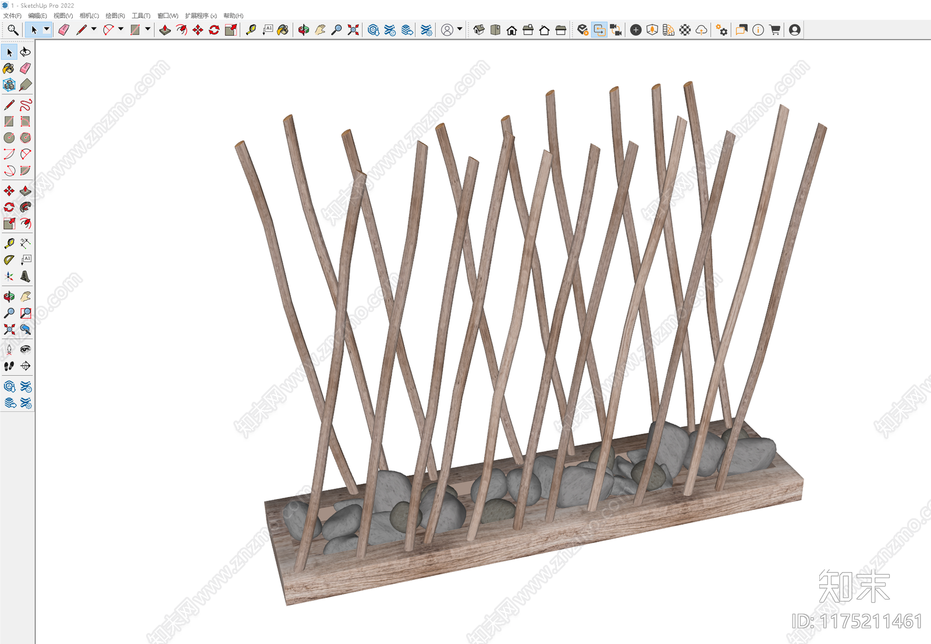Open the orange chat bubbles icon
The height and width of the screenshot is (644, 931).
[x=741, y=30]
